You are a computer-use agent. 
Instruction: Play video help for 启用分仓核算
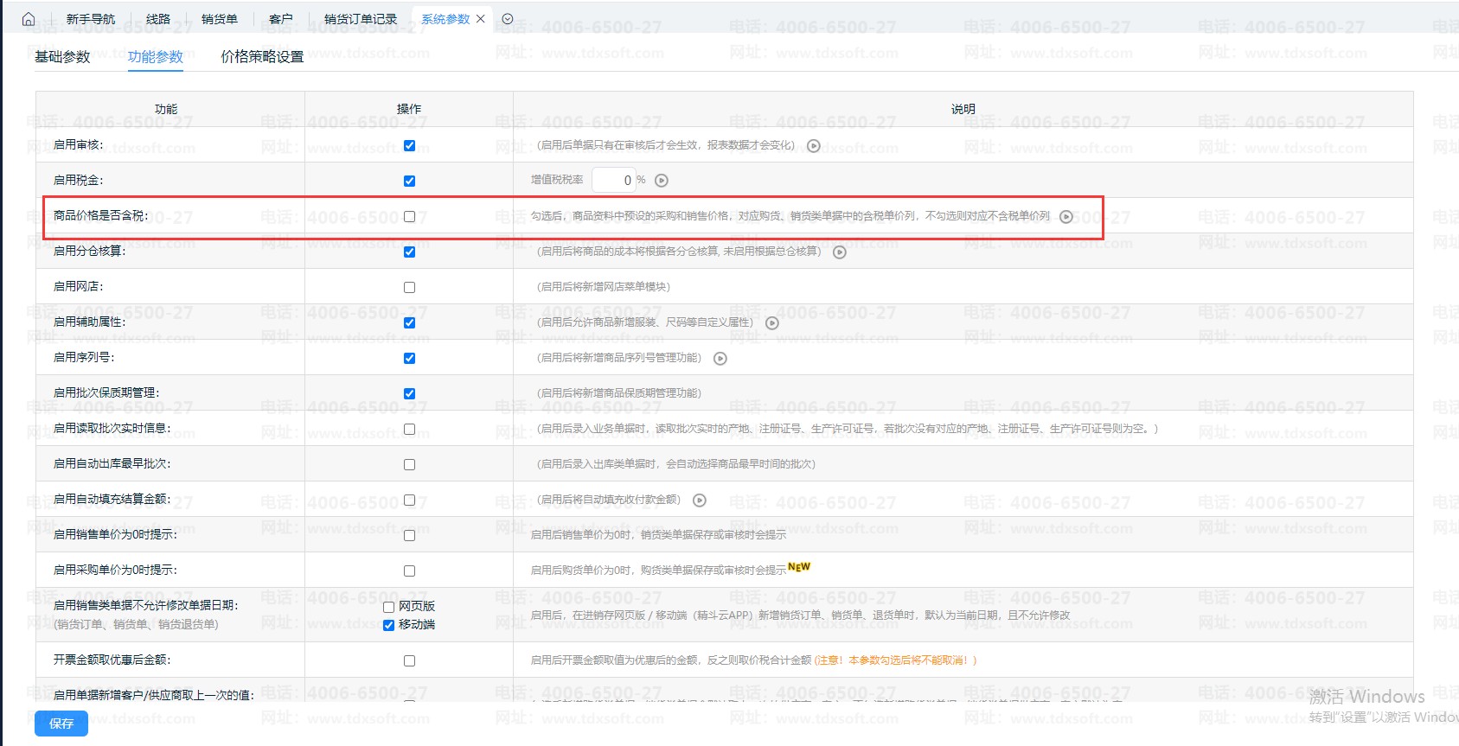(x=840, y=252)
